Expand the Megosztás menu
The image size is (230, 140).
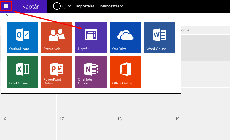click(112, 6)
